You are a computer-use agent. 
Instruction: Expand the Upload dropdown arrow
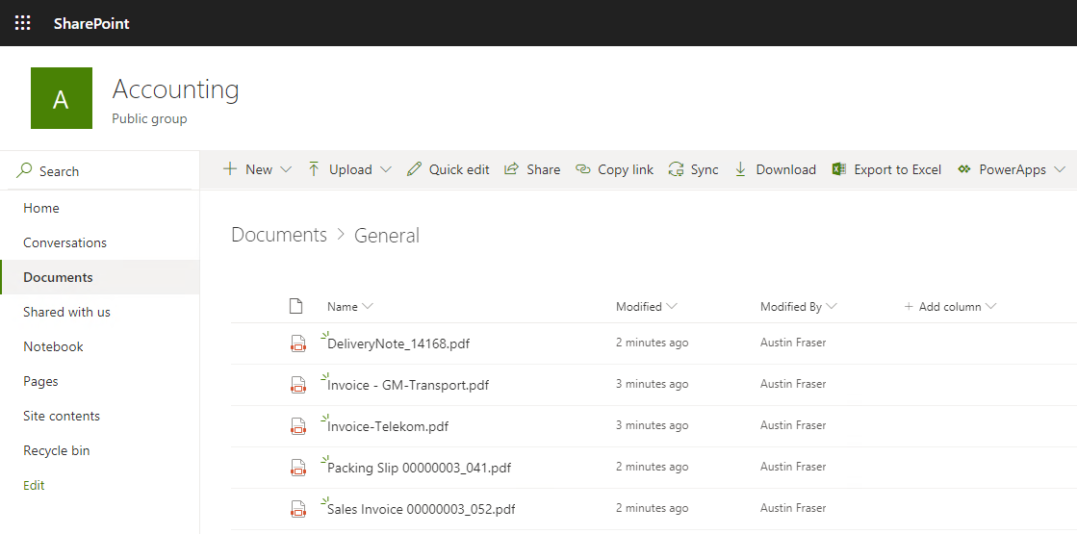pos(386,169)
